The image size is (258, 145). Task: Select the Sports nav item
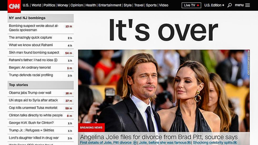[151, 5]
